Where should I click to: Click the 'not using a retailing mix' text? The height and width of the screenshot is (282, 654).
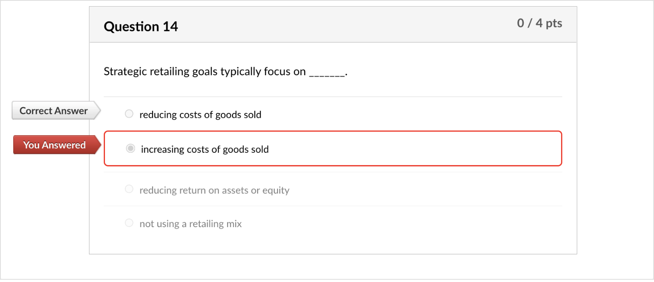click(191, 223)
